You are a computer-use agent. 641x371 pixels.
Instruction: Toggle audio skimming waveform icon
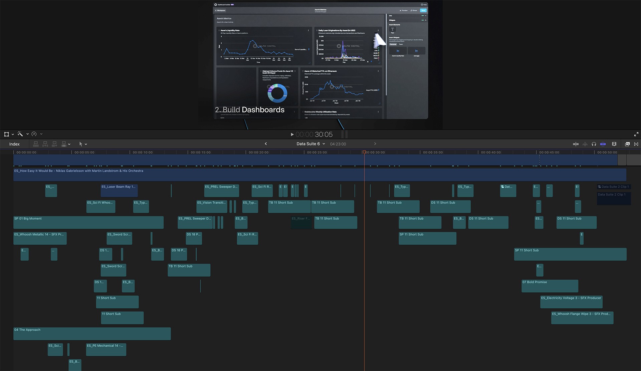[585, 144]
